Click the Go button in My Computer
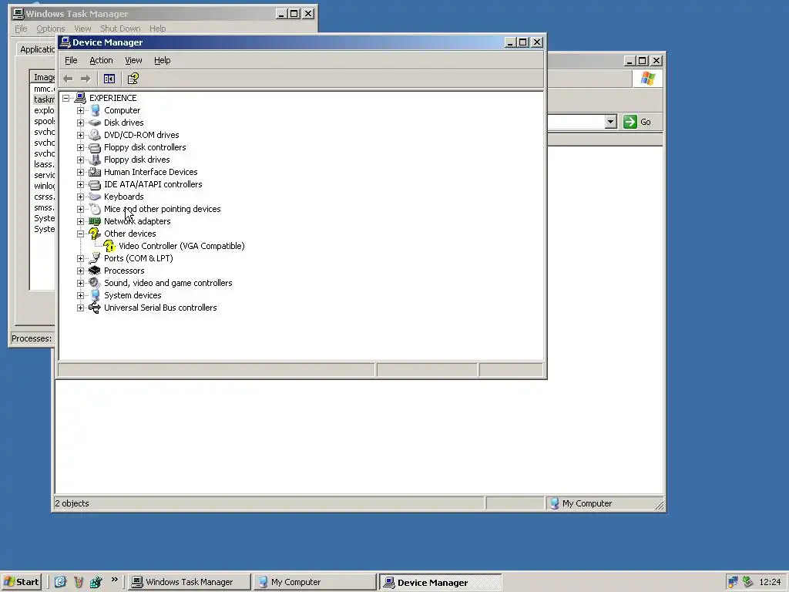The image size is (789, 592). click(x=637, y=122)
